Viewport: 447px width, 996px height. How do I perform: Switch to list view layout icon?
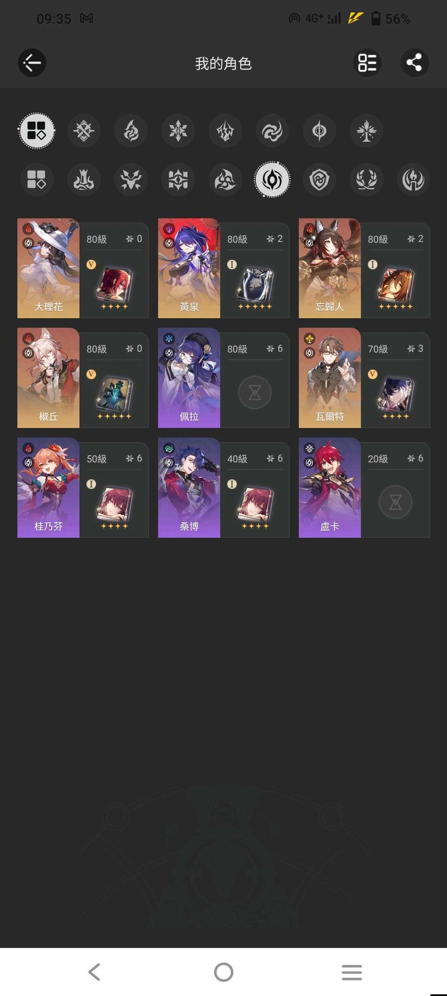coord(367,63)
